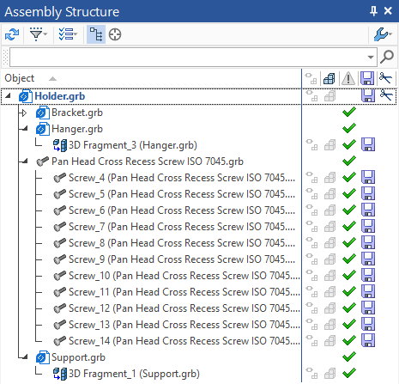Click the fragment structure column header icon
The image size is (399, 384).
[311, 78]
